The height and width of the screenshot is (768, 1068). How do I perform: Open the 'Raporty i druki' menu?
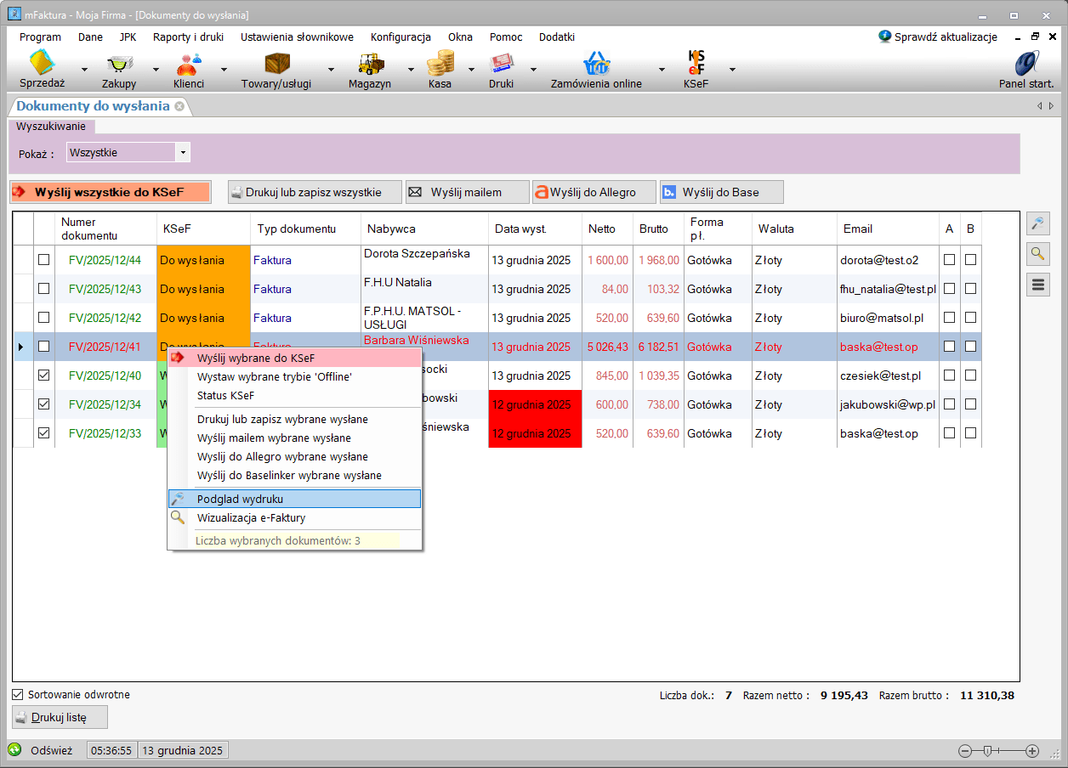coord(188,37)
